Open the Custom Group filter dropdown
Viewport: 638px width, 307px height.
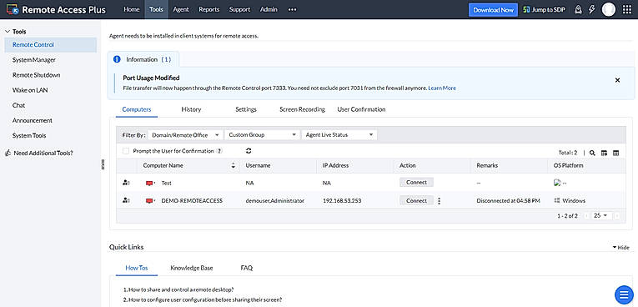pyautogui.click(x=262, y=135)
